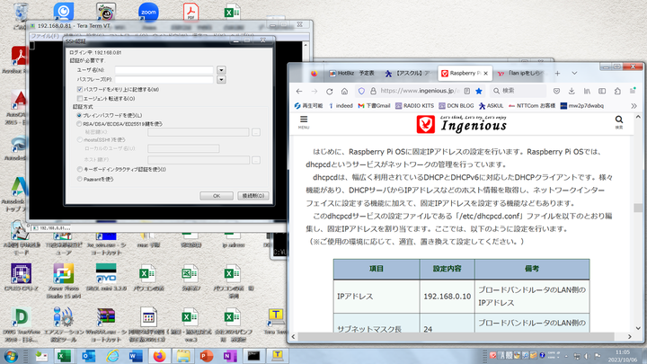
Task: Open the passphrase dropdown arrow
Action: click(x=221, y=79)
